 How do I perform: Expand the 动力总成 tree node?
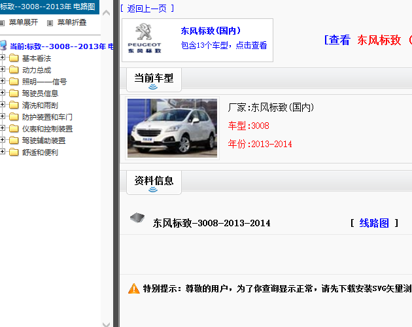[x=2, y=69]
